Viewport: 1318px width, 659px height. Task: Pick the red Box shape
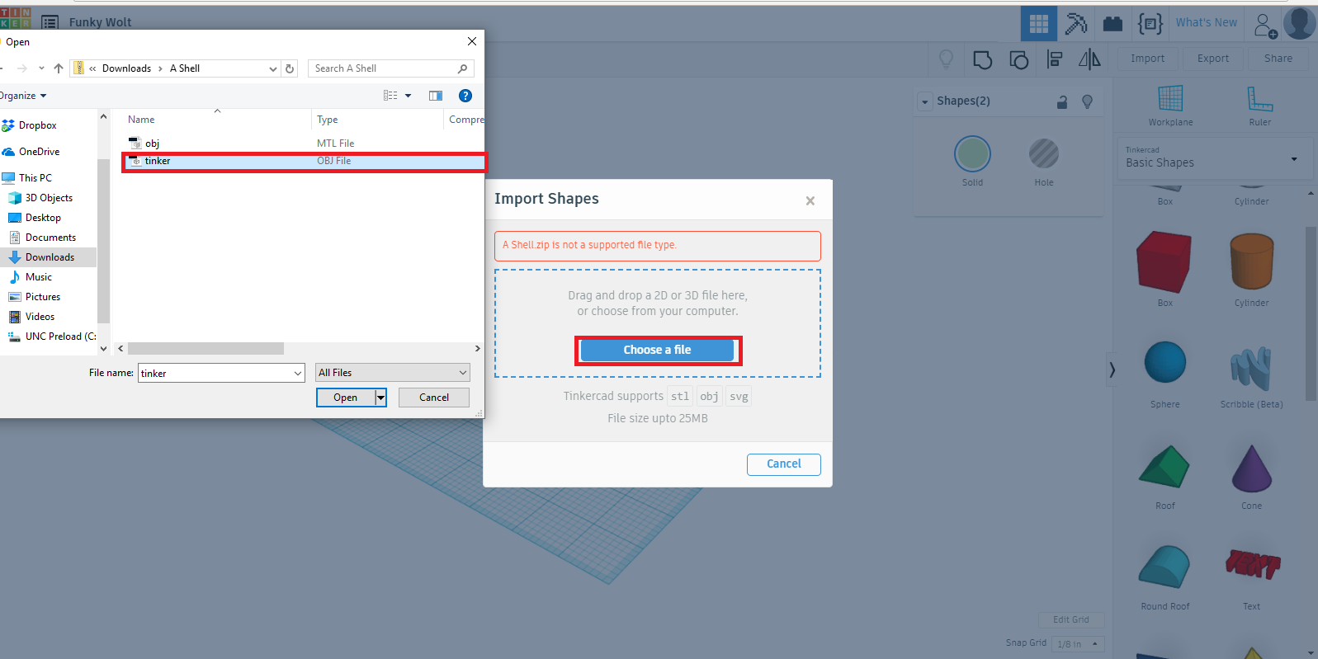pos(1164,262)
